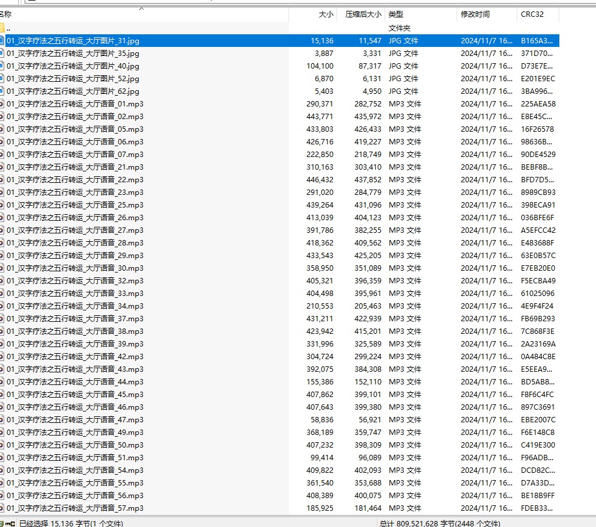Select file 大厅图片_40.jpg

[x=73, y=66]
